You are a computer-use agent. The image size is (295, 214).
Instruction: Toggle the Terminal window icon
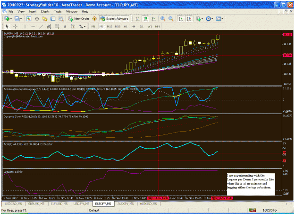(53, 18)
